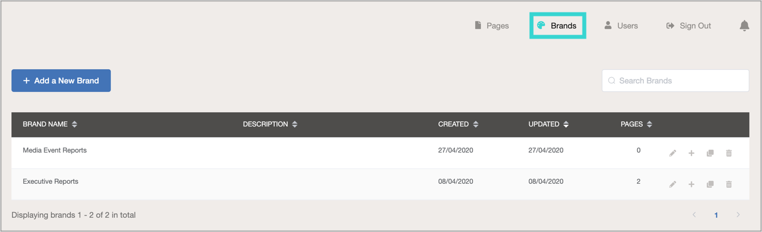Image resolution: width=762 pixels, height=232 pixels.
Task: Go to the next page of brands
Action: 738,215
